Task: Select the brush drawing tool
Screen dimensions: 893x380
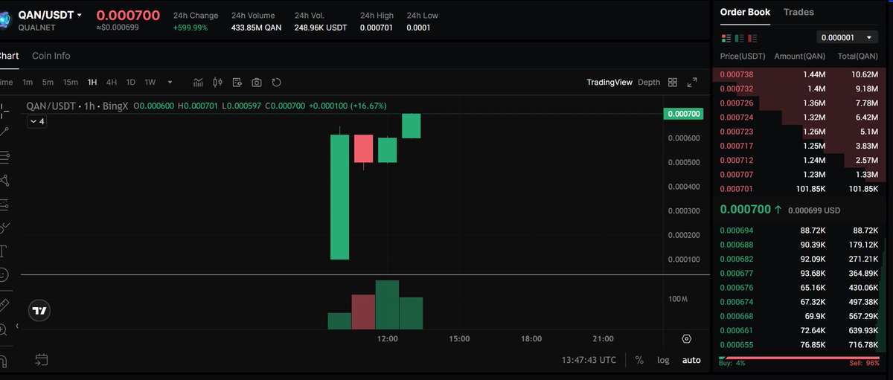Action: pyautogui.click(x=4, y=227)
